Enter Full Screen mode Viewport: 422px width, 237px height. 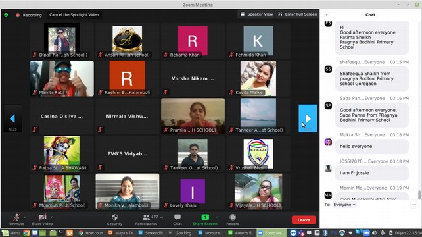pos(298,14)
